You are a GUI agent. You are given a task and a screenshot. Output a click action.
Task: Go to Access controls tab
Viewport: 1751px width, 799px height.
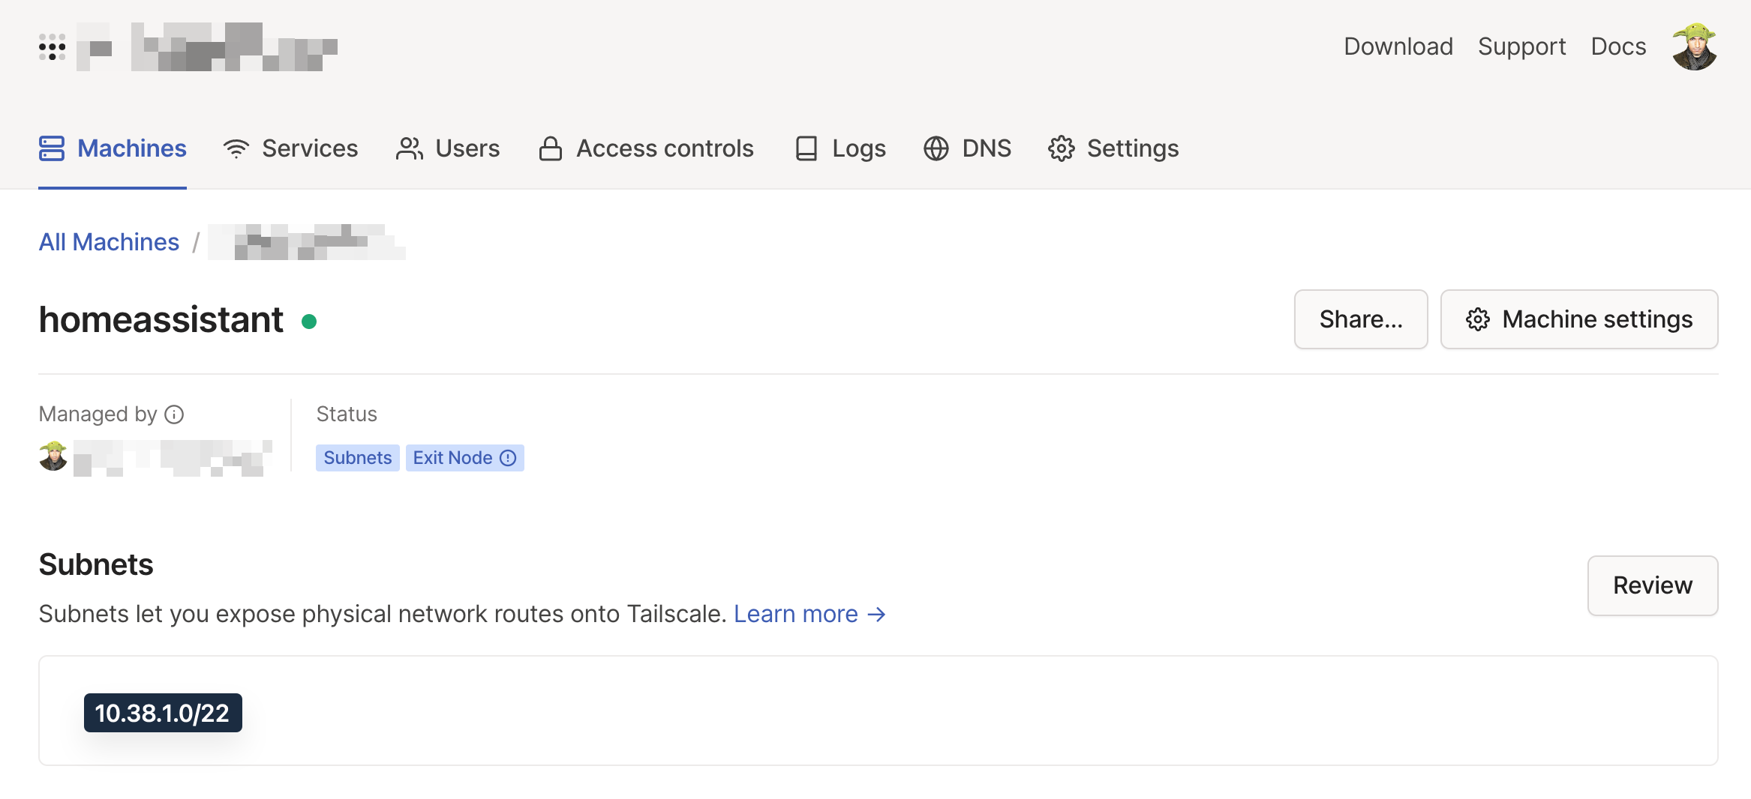(647, 148)
